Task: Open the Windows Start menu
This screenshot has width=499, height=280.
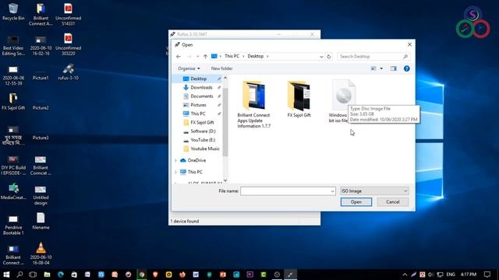Action: (6, 275)
